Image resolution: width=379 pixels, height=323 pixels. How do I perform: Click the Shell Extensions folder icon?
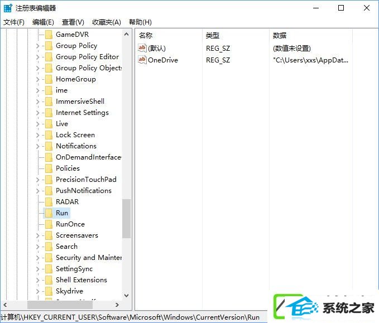click(49, 279)
